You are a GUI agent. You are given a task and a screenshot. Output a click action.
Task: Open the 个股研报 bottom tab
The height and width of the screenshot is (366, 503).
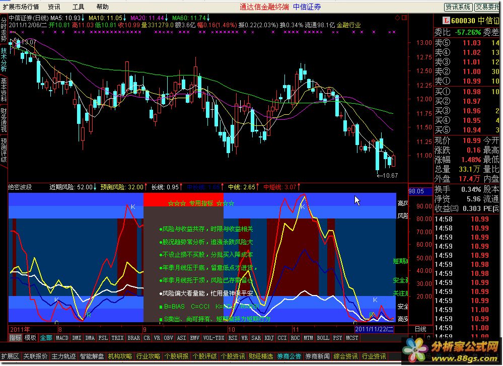coord(176,356)
